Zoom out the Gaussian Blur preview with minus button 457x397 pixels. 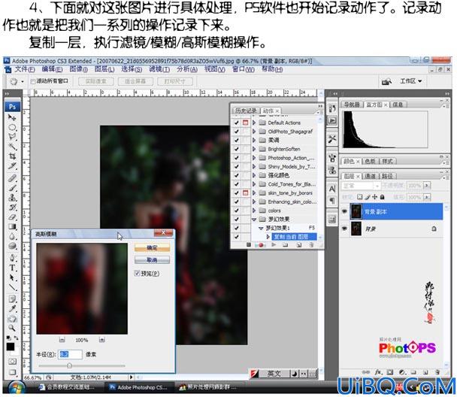tap(62, 340)
